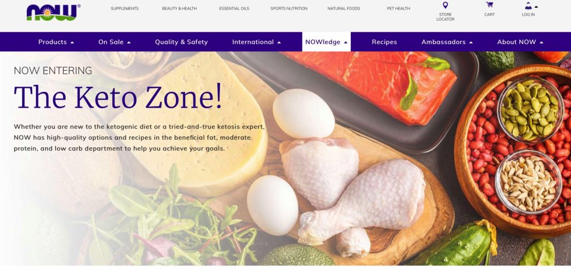Open the Beauty & Health link
The image size is (571, 270).
point(179,8)
